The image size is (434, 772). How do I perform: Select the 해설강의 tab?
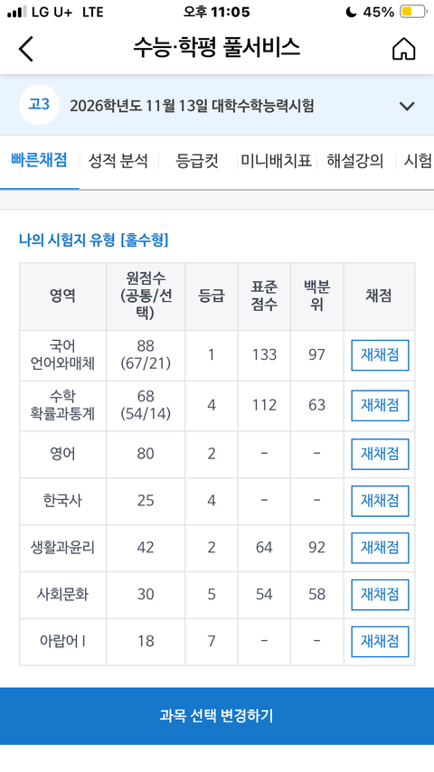[354, 161]
